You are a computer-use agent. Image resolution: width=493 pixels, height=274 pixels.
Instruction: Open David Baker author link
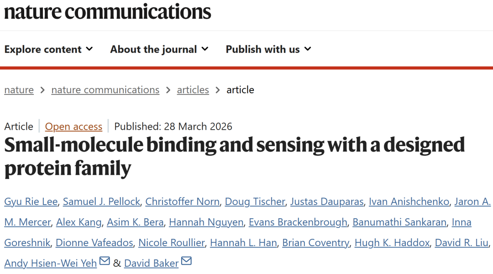point(151,263)
